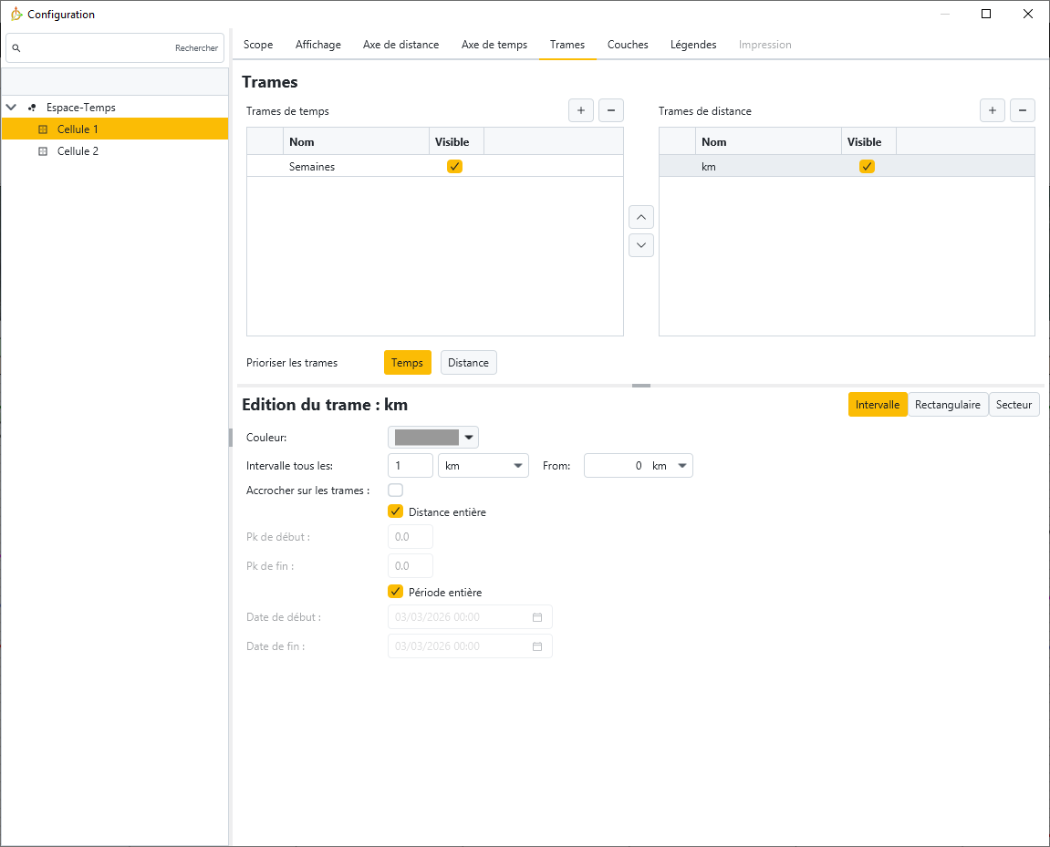Switch to the Couches tab
1050x847 pixels.
[628, 45]
